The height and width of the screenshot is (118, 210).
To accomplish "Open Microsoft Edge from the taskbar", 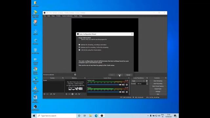I will 96,116.
